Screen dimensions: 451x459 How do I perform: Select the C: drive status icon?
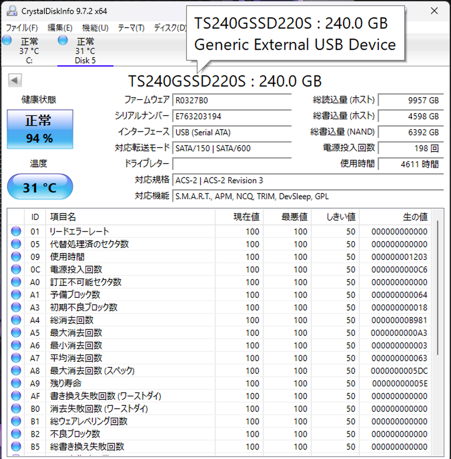(x=7, y=41)
